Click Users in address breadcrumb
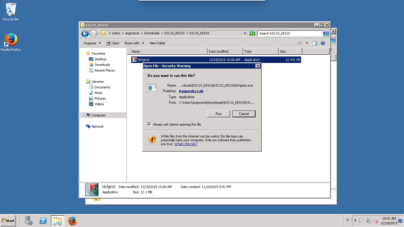 (x=116, y=33)
